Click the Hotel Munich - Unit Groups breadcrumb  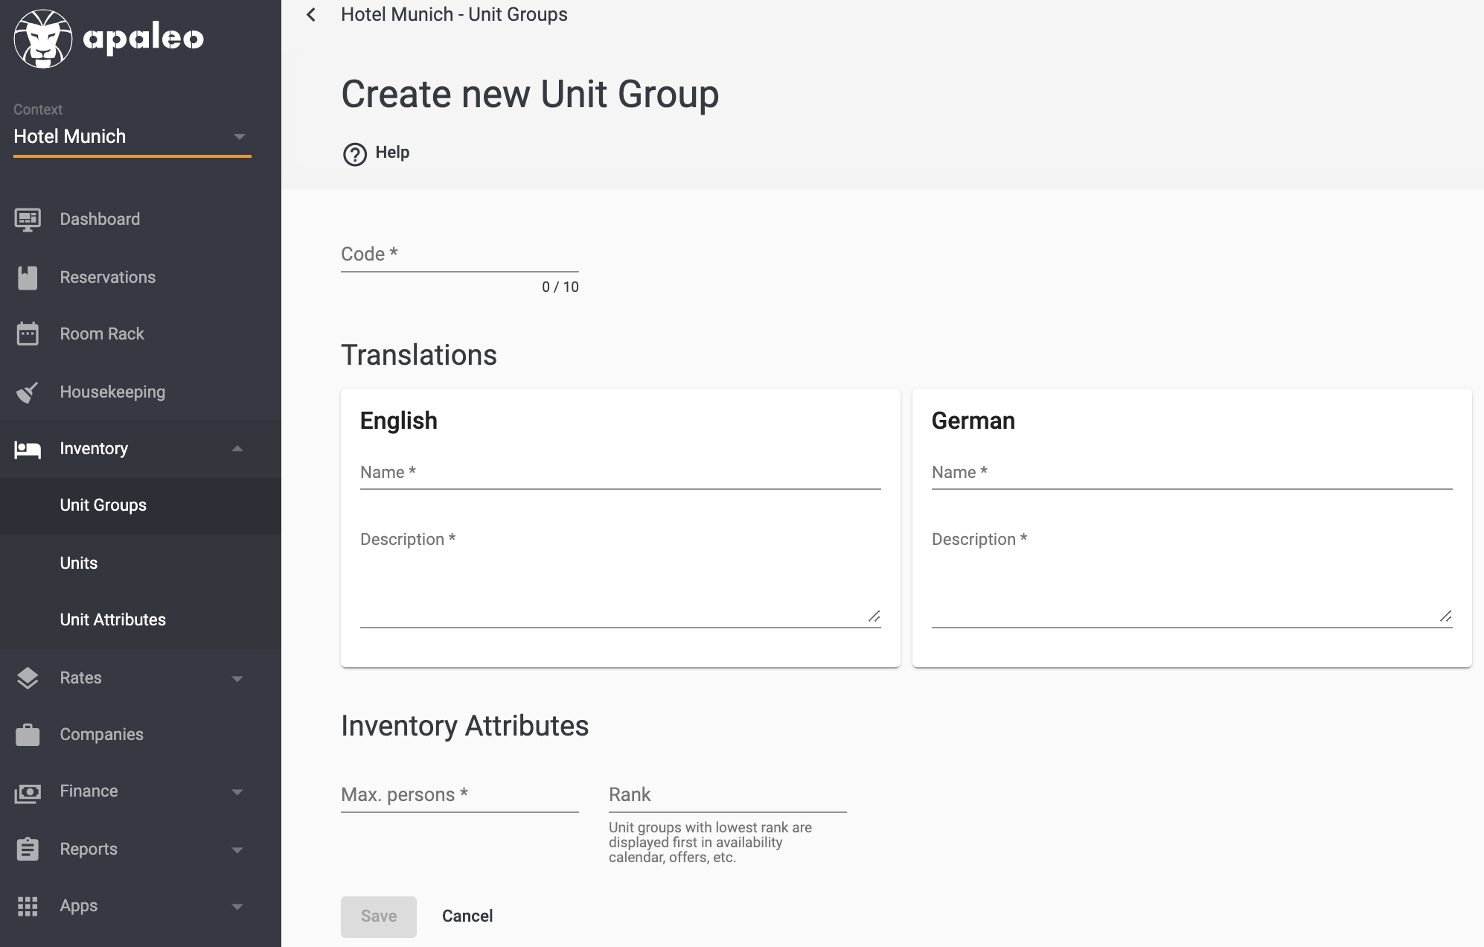coord(454,15)
